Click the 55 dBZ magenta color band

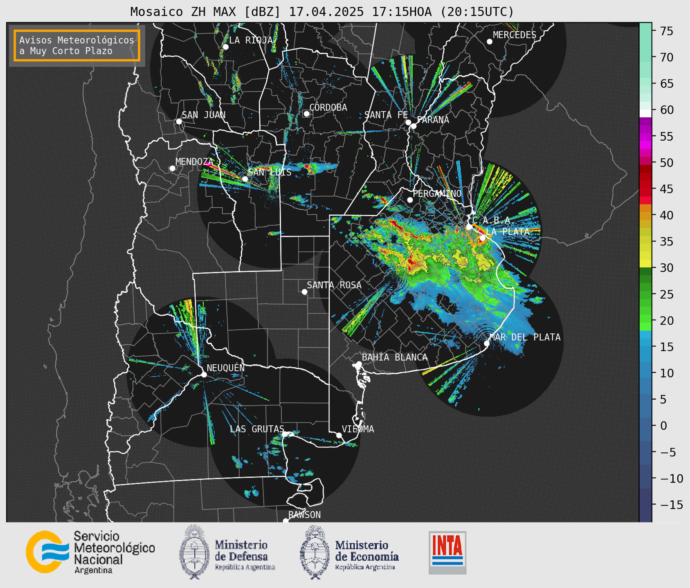click(x=645, y=137)
